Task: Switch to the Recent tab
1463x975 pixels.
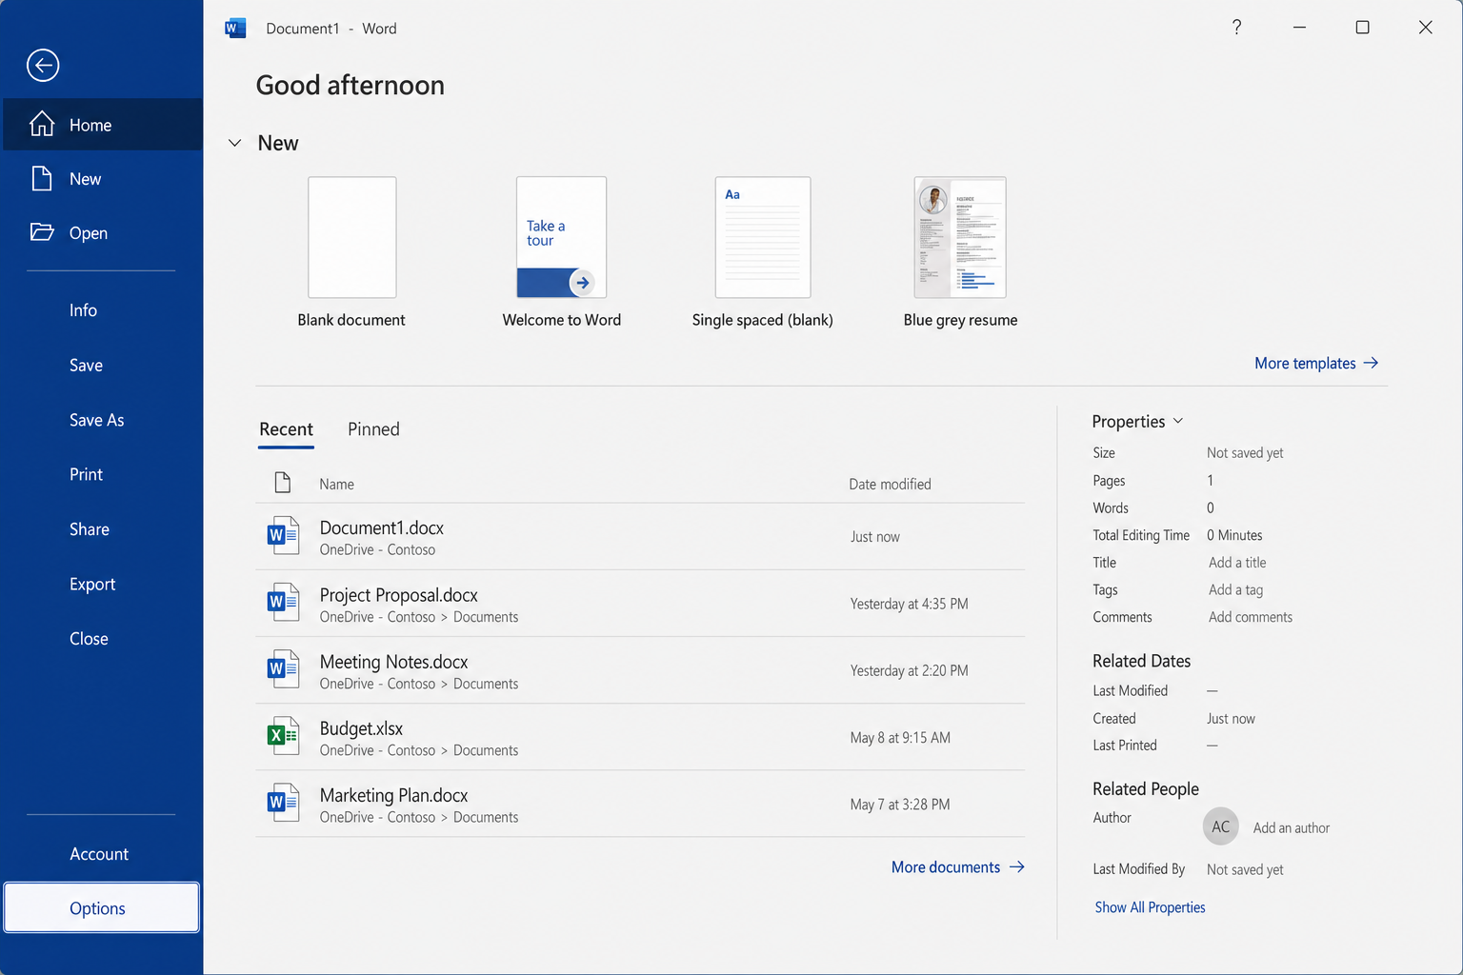Action: 286,429
